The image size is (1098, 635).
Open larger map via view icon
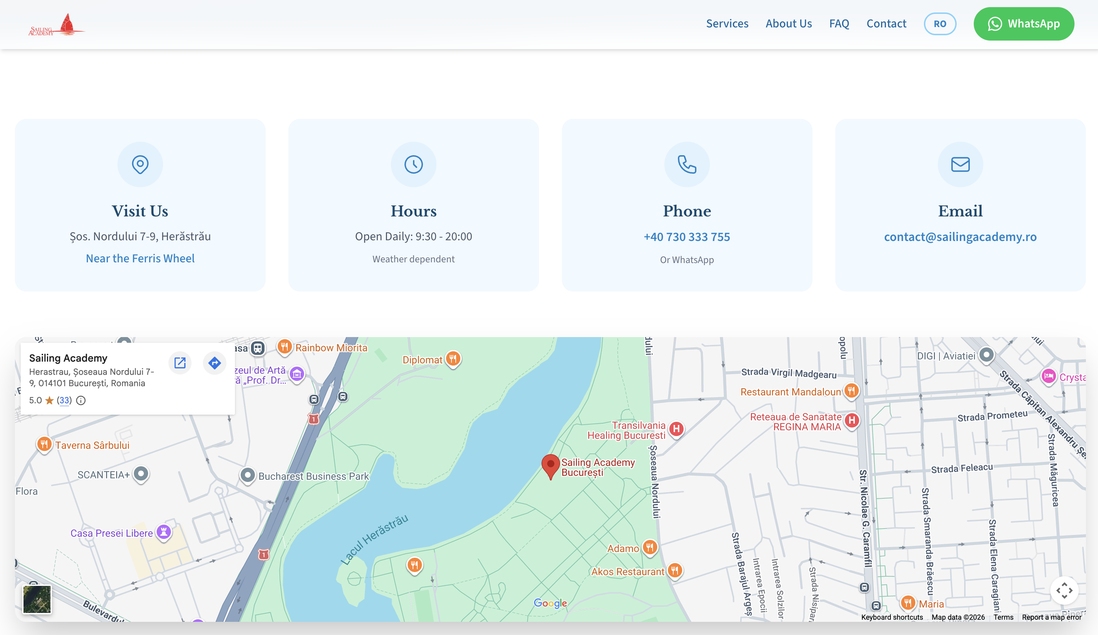tap(180, 363)
